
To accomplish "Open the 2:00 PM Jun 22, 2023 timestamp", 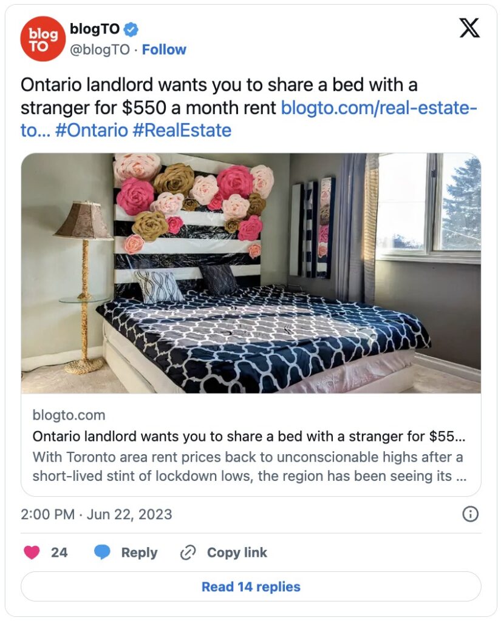I will (x=97, y=514).
